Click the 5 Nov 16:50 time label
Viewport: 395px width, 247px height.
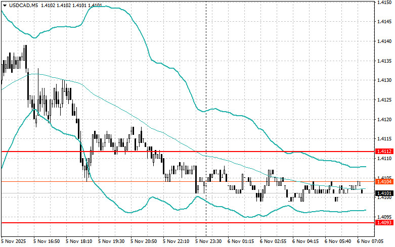pyautogui.click(x=47, y=241)
